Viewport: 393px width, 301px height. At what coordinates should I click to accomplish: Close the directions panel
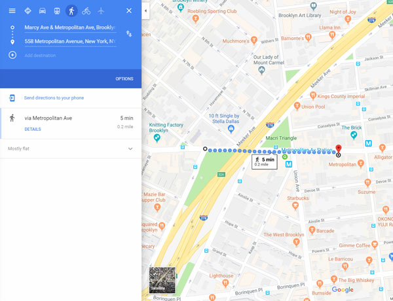pyautogui.click(x=129, y=10)
